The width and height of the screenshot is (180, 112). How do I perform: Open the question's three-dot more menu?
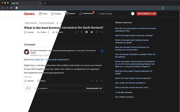(102, 32)
